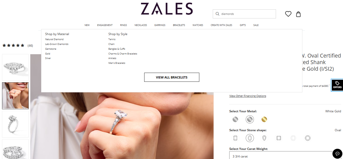The image size is (343, 159).
Task: Open the live chat bubble
Action: (337, 154)
